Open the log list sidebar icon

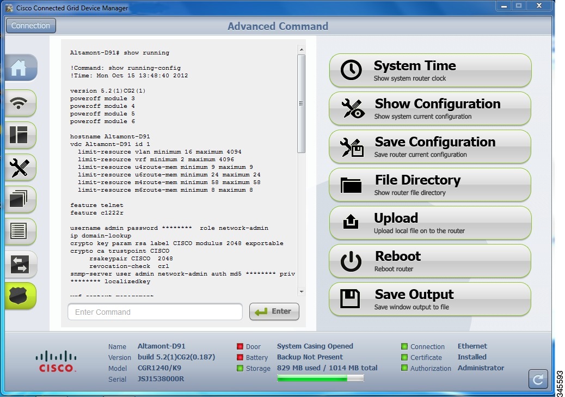pos(21,231)
